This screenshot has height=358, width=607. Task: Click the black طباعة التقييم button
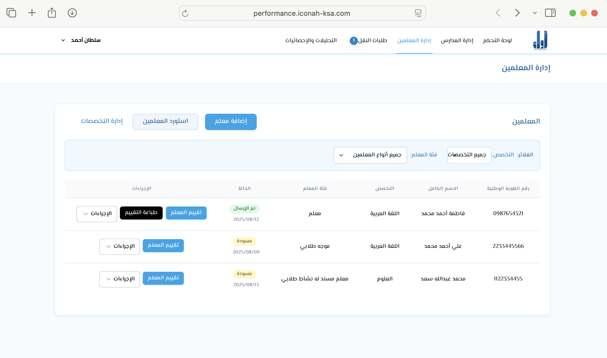pos(141,213)
